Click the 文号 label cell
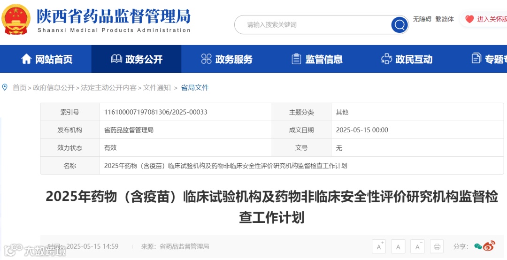Viewport: 507px width, 260px height. pyautogui.click(x=301, y=148)
